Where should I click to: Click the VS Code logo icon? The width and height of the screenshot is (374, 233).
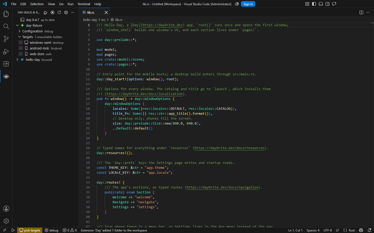pos(5,4)
